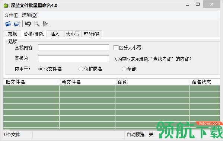Open the 大小写 tab

pyautogui.click(x=73, y=34)
